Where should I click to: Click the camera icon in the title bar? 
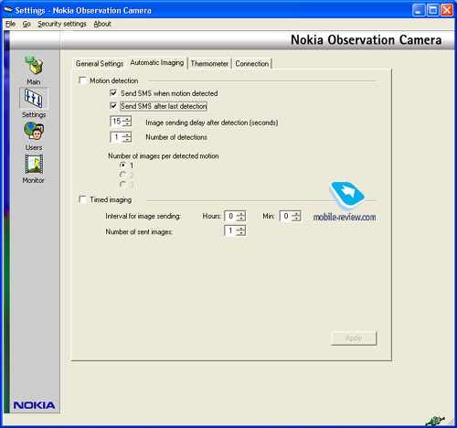click(8, 10)
